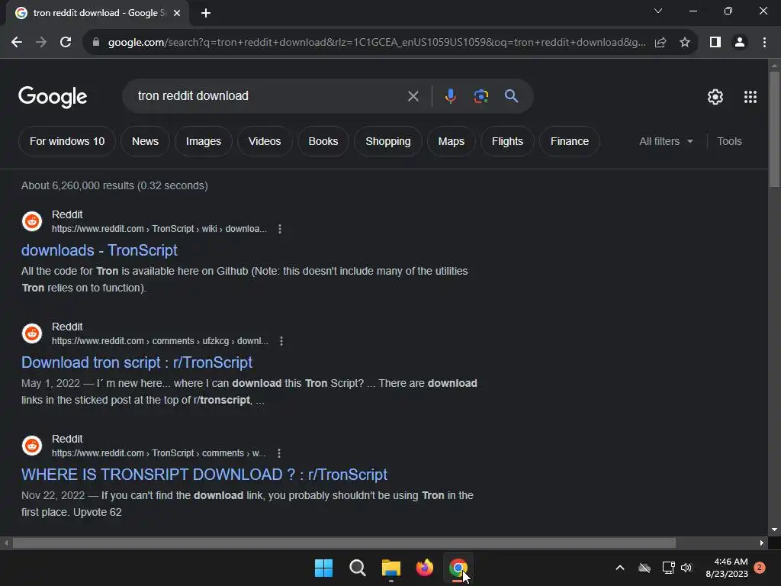This screenshot has width=781, height=586.
Task: Click the horizontal scrollbar thumb
Action: click(344, 543)
